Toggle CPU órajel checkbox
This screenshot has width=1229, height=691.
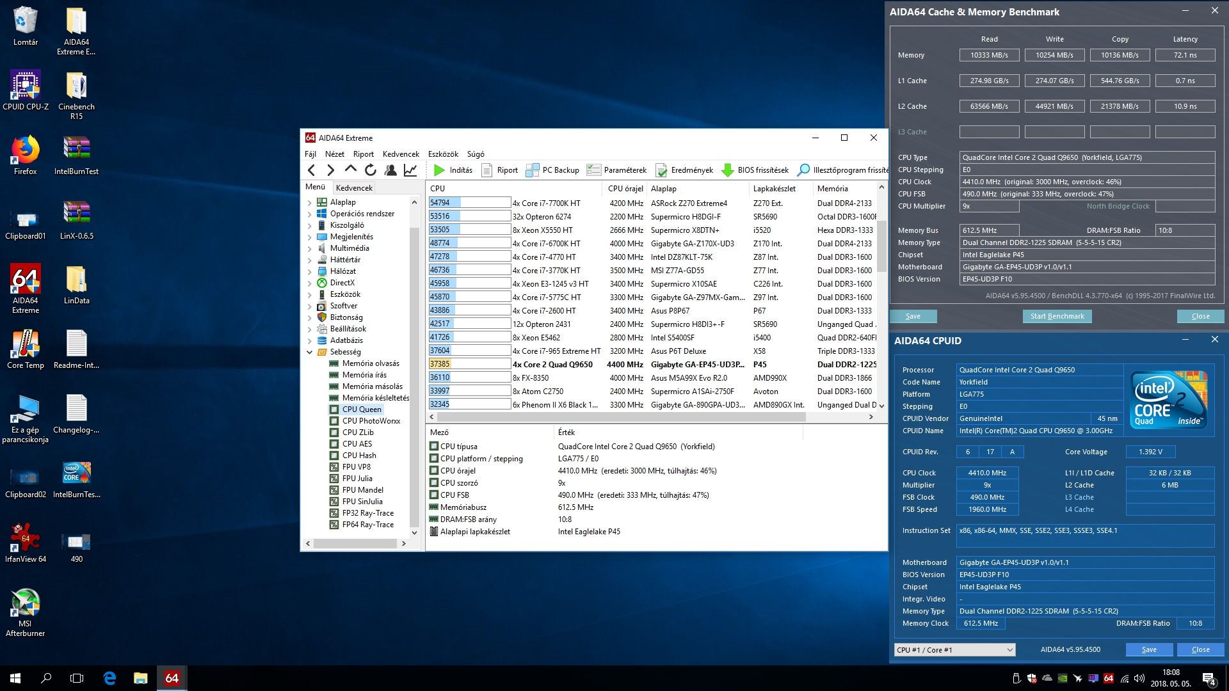pos(434,471)
